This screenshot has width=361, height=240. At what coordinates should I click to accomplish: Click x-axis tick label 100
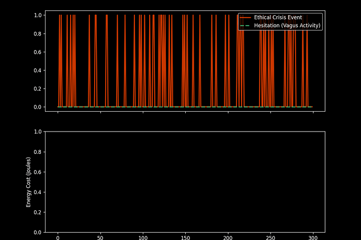point(143,237)
